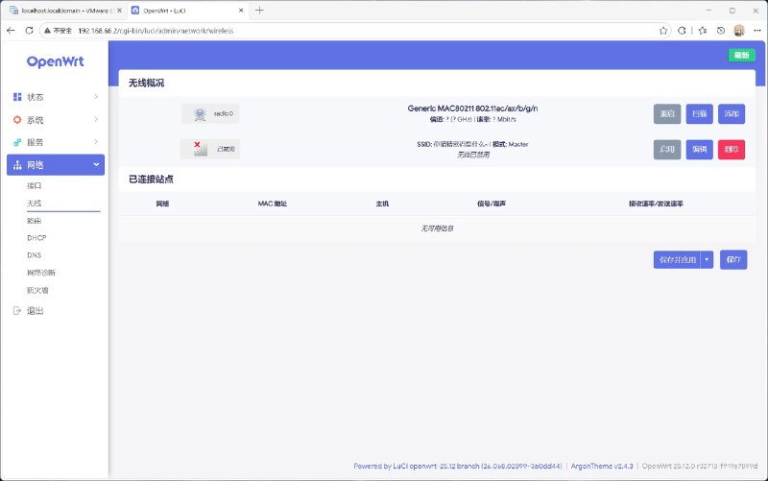Image resolution: width=768 pixels, height=481 pixels.
Task: Open a new browser tab
Action: [259, 10]
